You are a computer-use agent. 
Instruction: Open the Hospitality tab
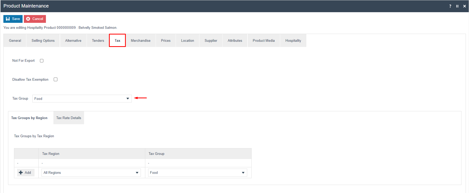(293, 40)
